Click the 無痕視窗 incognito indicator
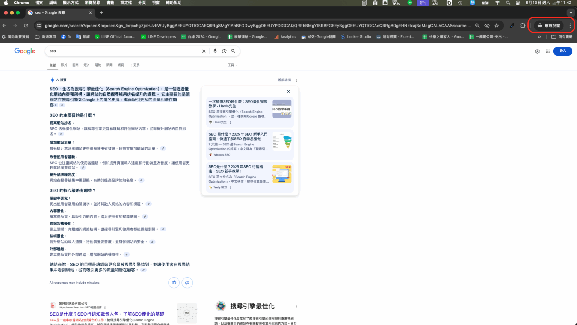Screen dimensions: 577x325 548,26
